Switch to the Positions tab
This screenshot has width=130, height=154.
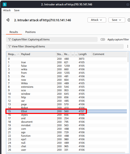click(x=30, y=32)
